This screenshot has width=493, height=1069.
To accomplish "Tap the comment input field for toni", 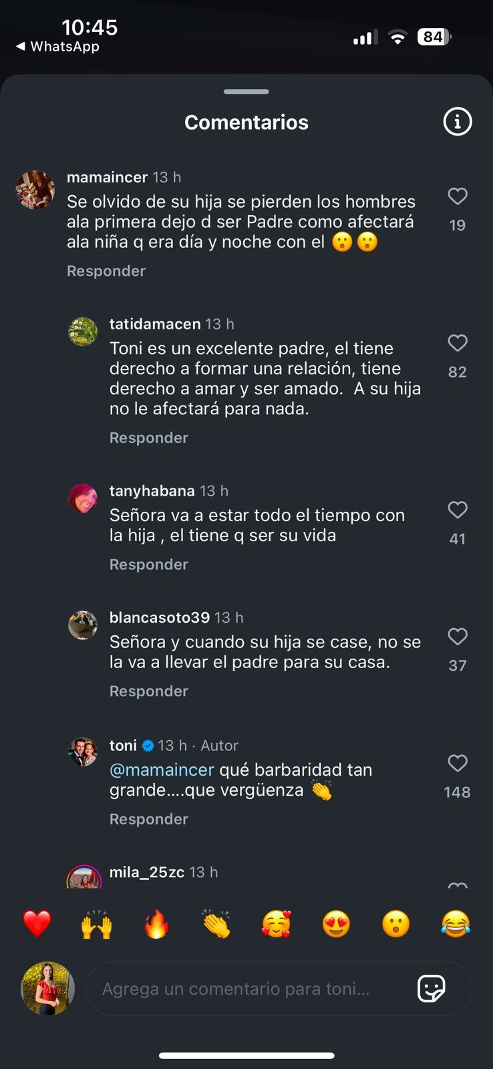I will (x=254, y=988).
